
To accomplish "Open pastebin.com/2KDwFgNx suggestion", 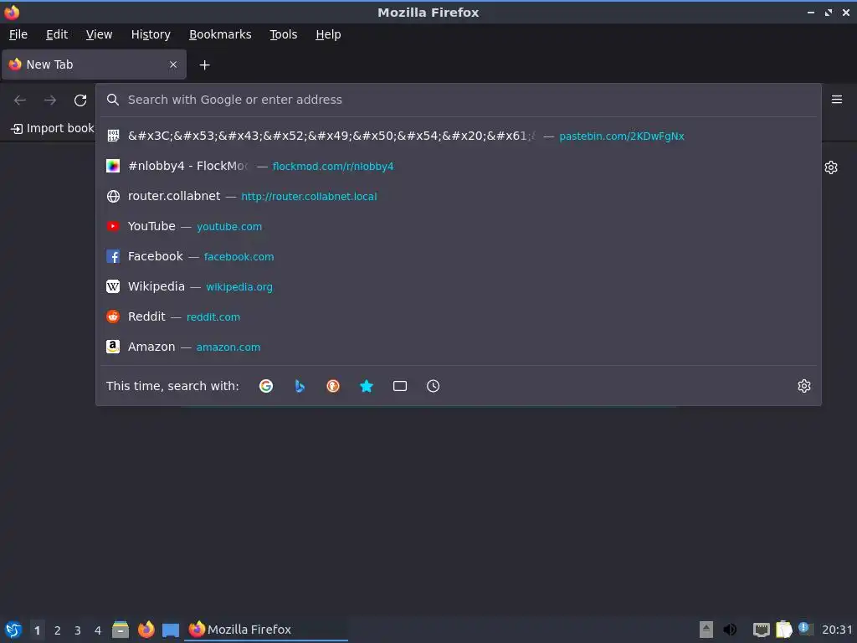I will [459, 136].
